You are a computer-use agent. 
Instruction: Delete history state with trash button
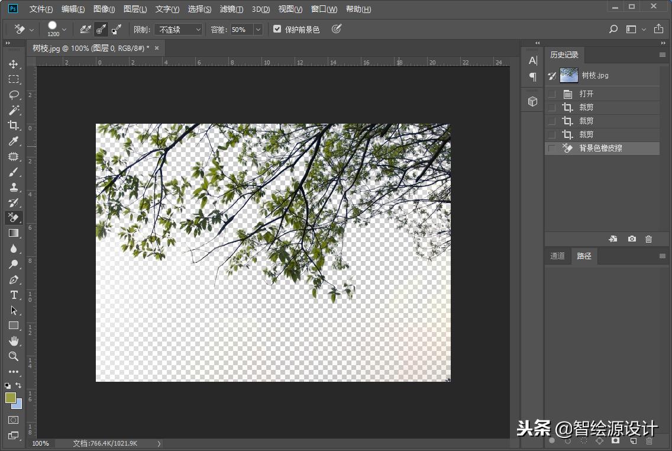coord(648,239)
